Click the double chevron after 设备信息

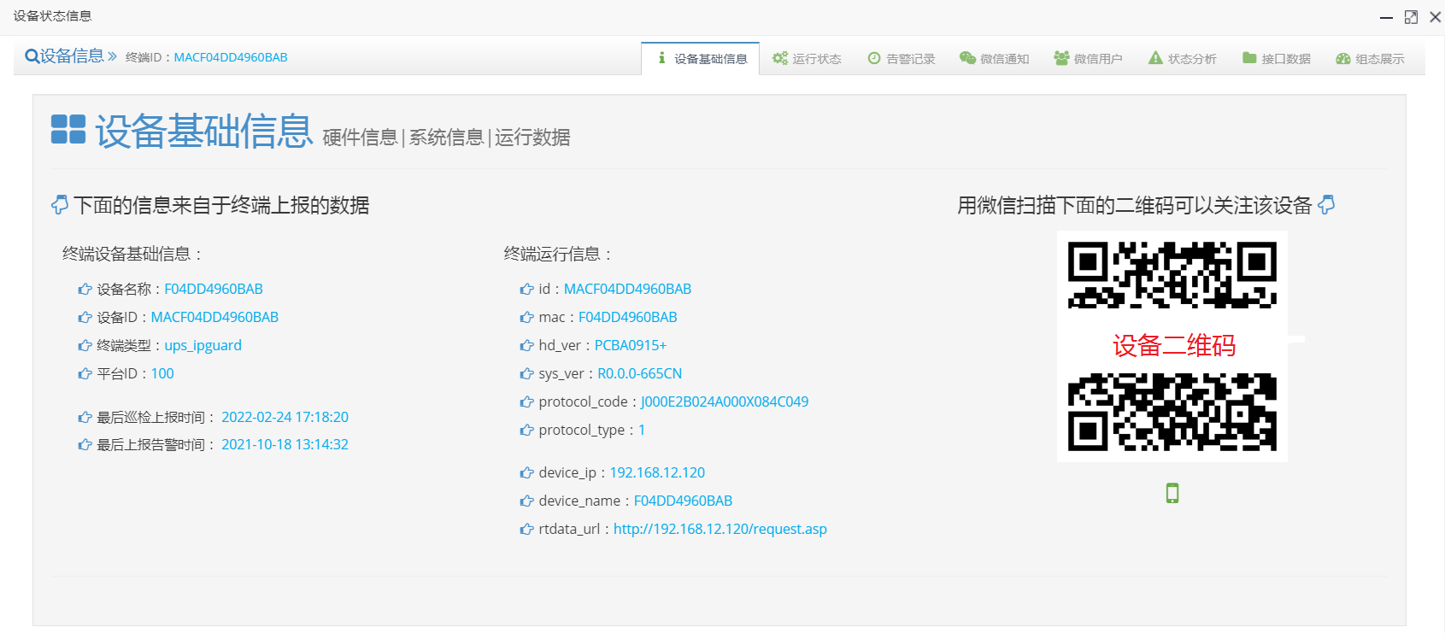(112, 56)
